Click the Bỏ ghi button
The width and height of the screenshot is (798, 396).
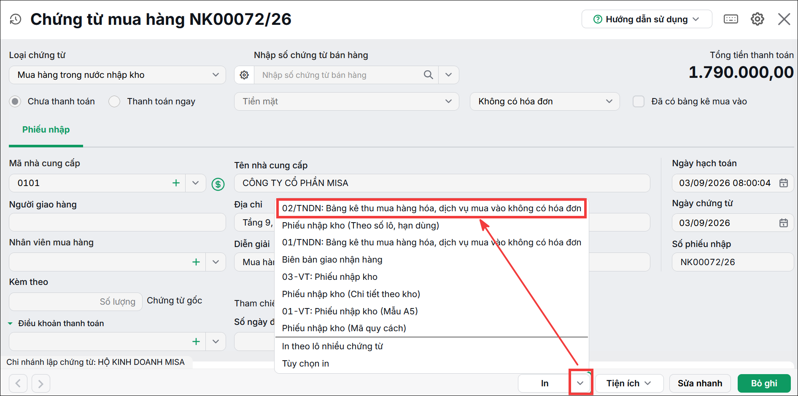[764, 383]
